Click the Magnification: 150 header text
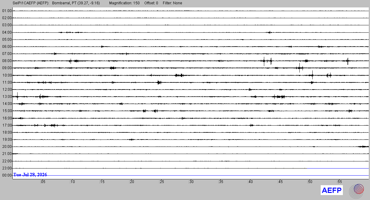Viewport: 370px width, 200px height. pos(124,3)
